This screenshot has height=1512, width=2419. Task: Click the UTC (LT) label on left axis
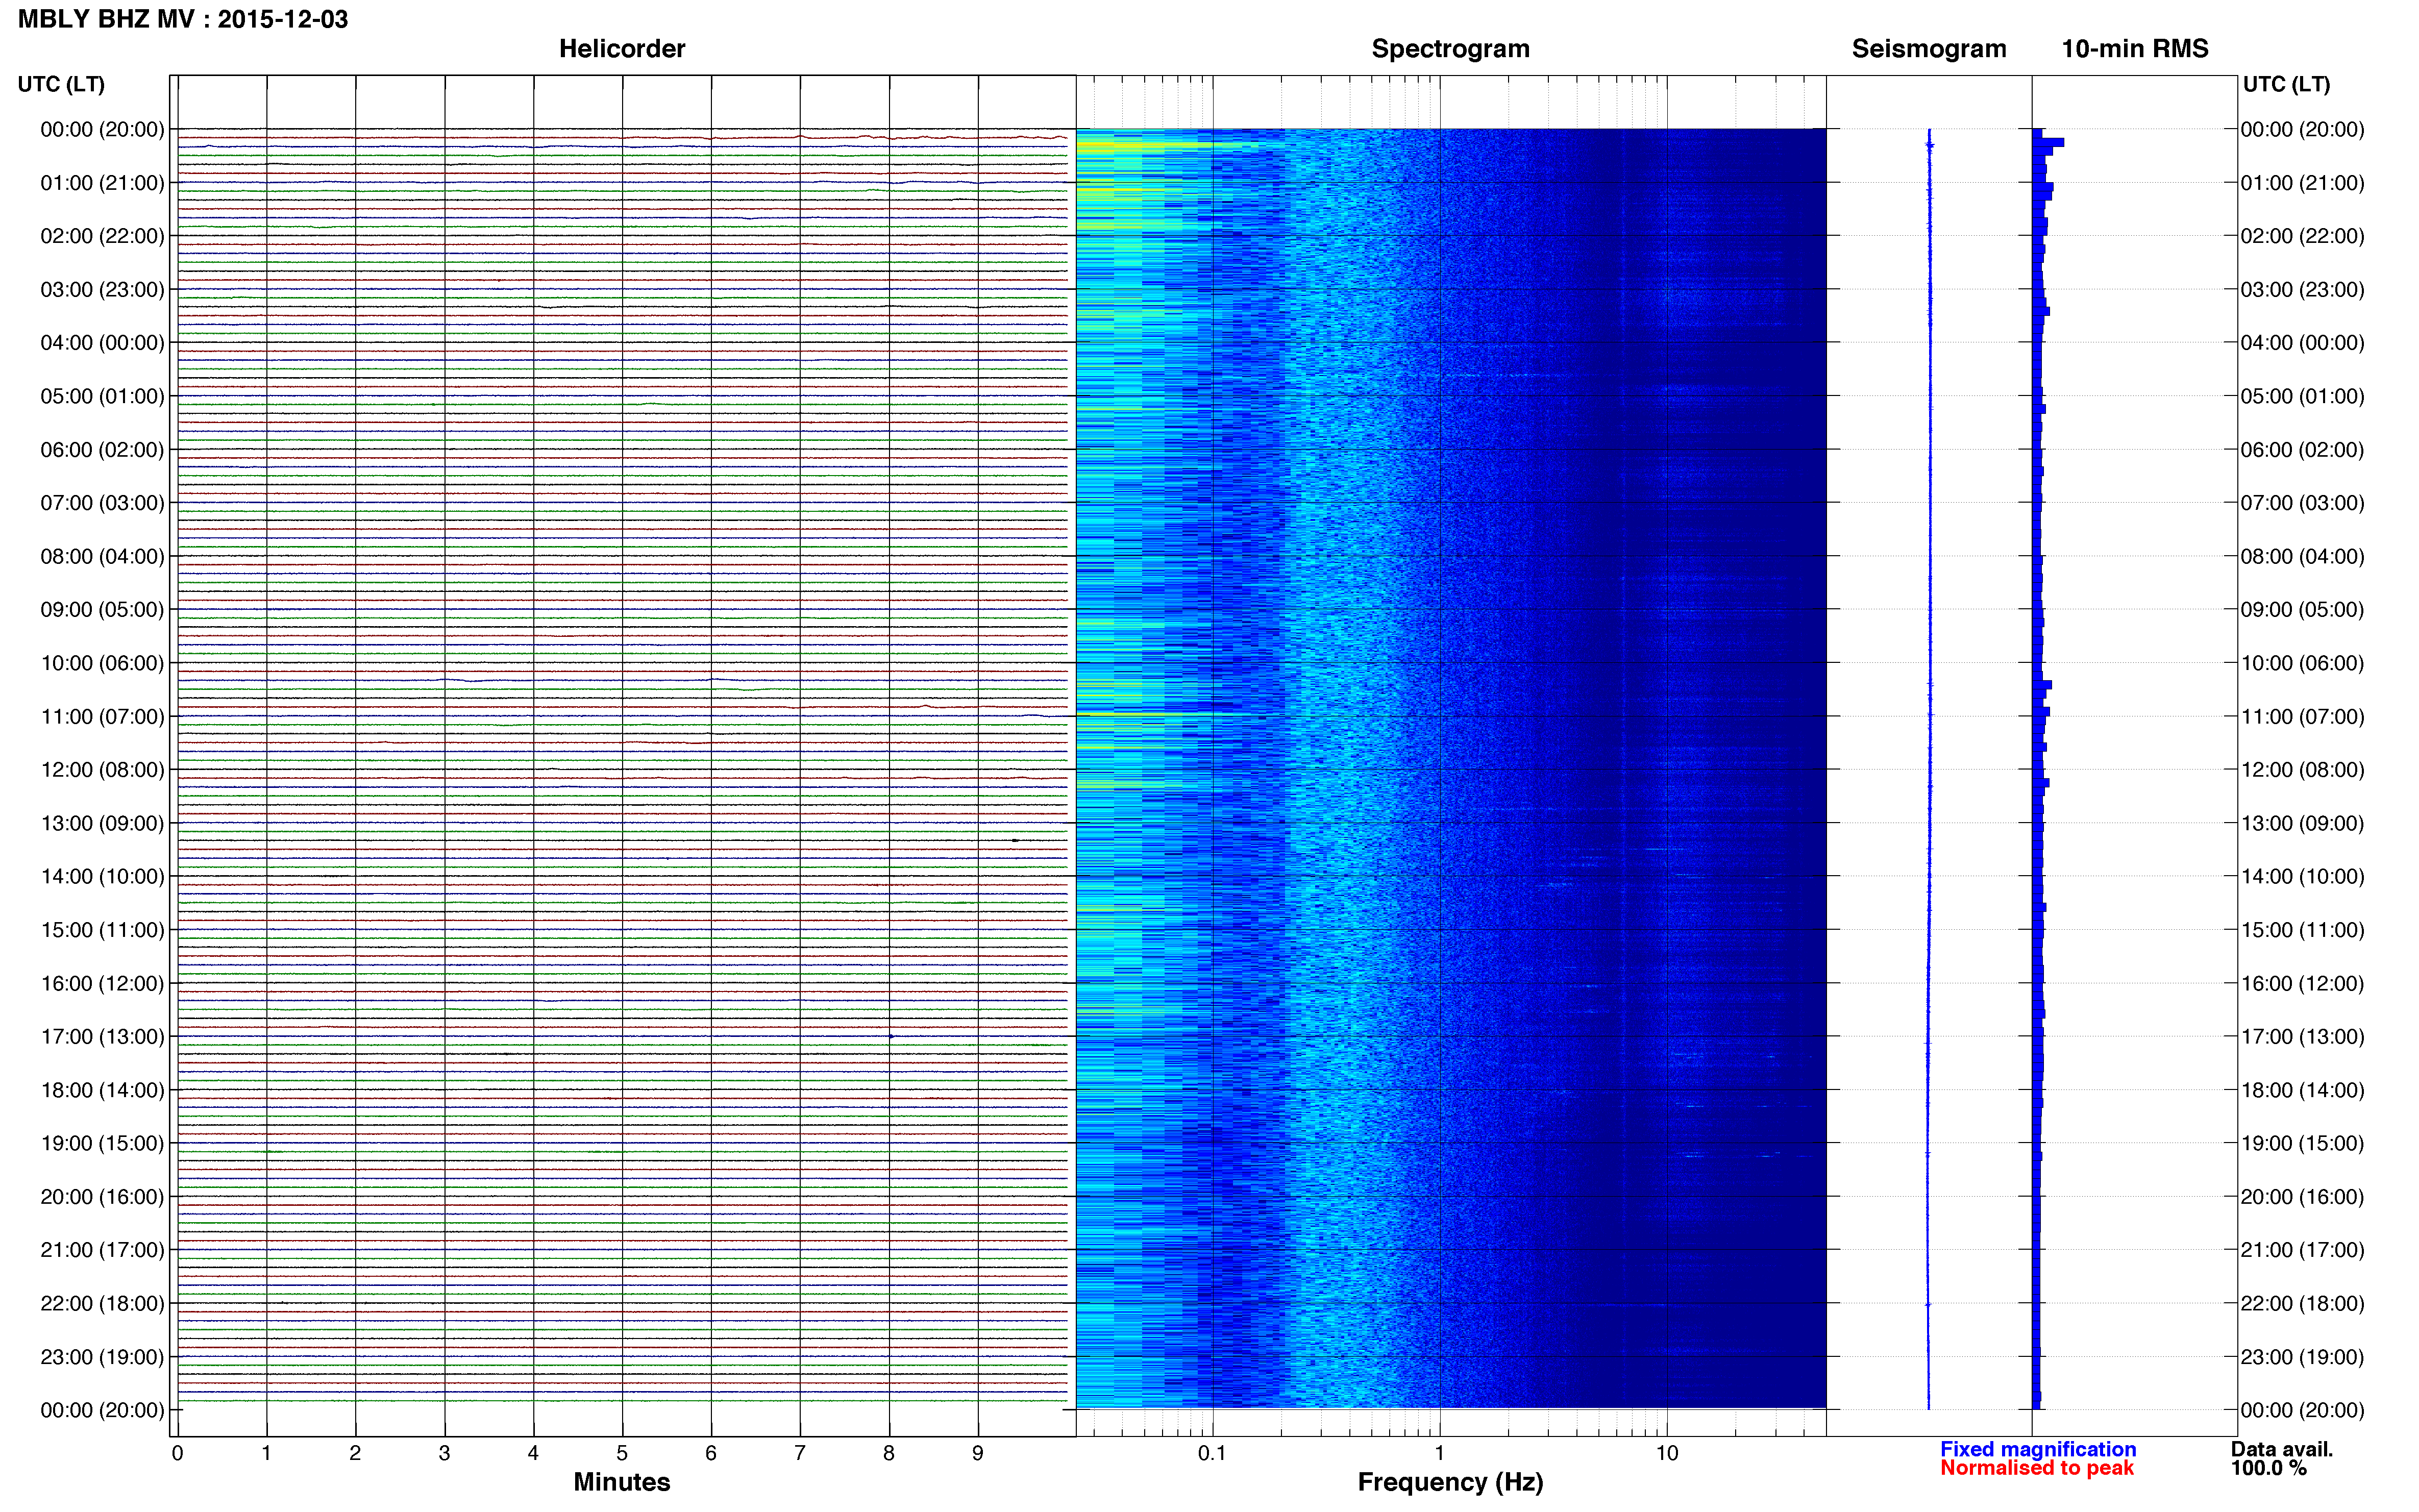(61, 84)
